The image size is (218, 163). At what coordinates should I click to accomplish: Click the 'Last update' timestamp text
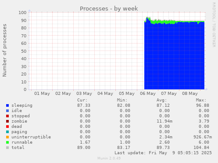tap(163, 153)
